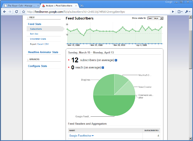Screen dimensions: 193x141
Task: Expand Google Feedfetcher row dropdown
Action: coord(93,136)
